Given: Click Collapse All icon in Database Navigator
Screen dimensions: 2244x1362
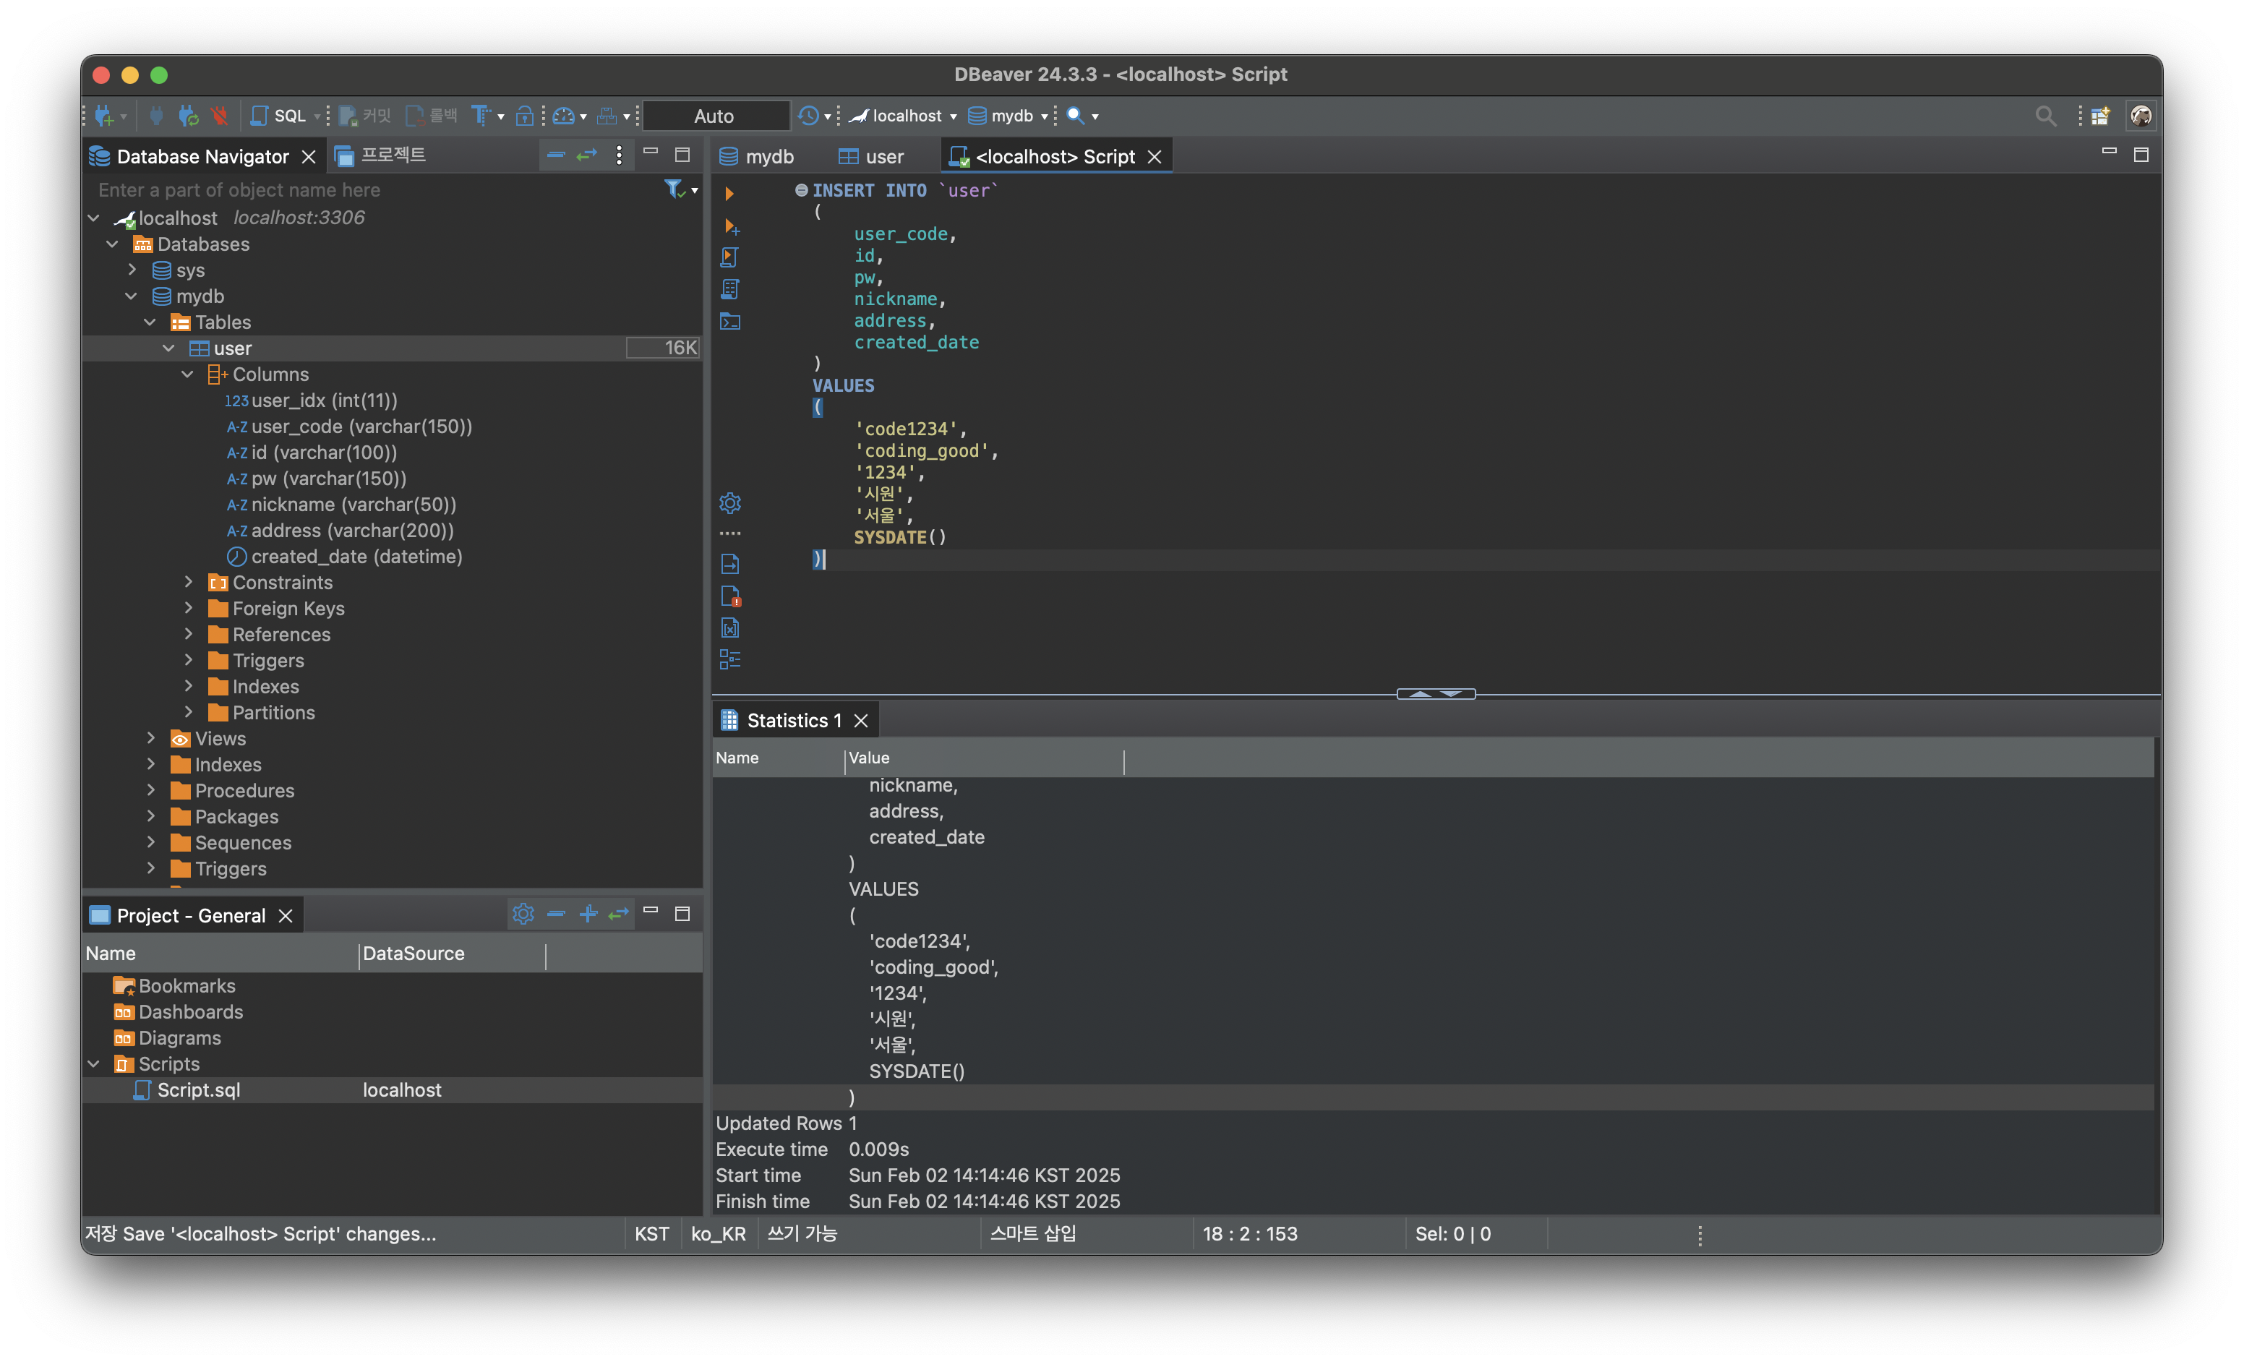Looking at the screenshot, I should pos(555,155).
